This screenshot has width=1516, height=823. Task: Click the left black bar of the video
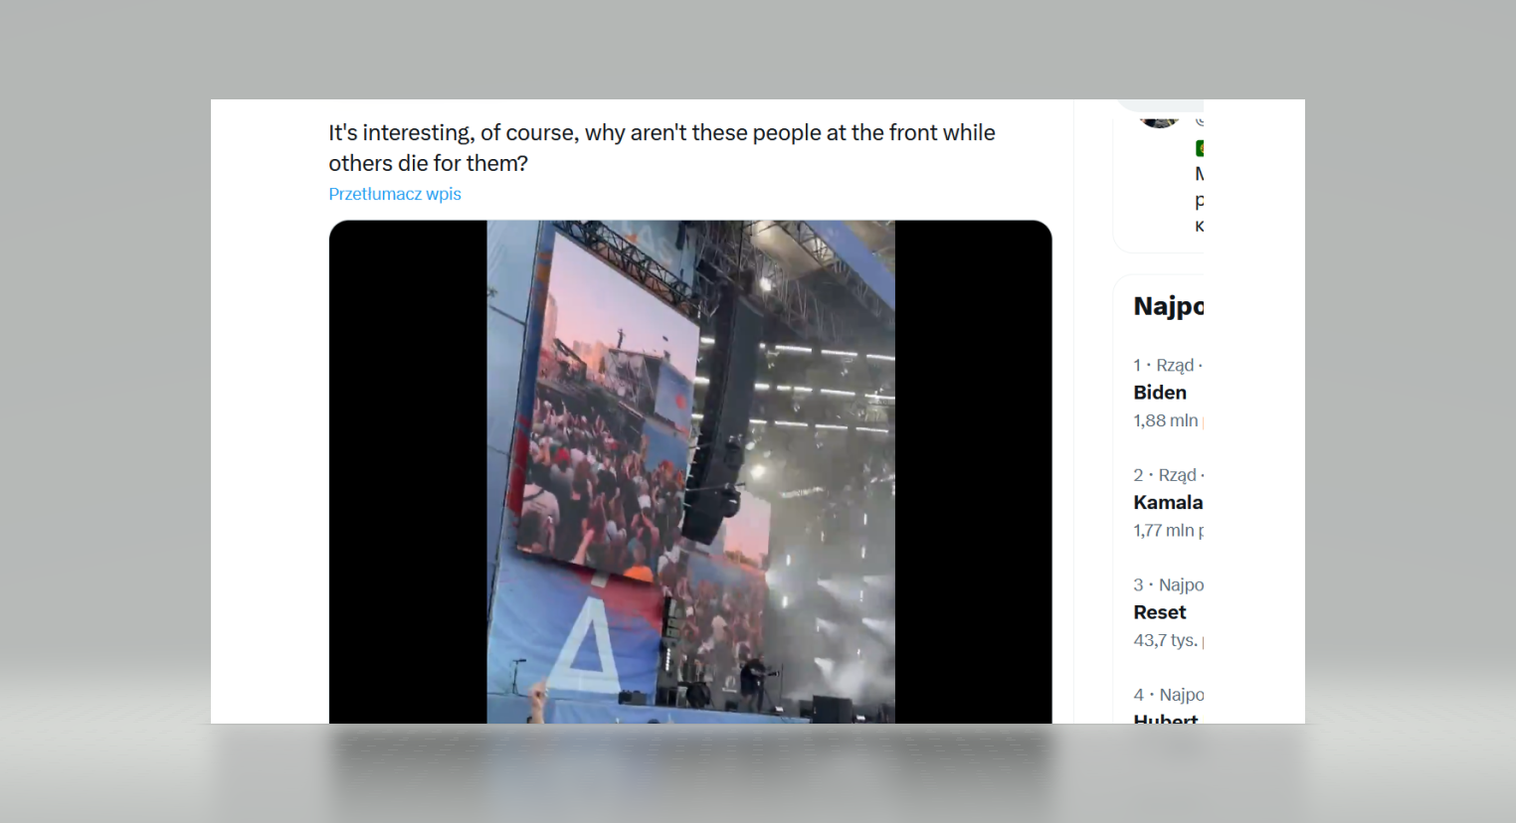pyautogui.click(x=408, y=472)
